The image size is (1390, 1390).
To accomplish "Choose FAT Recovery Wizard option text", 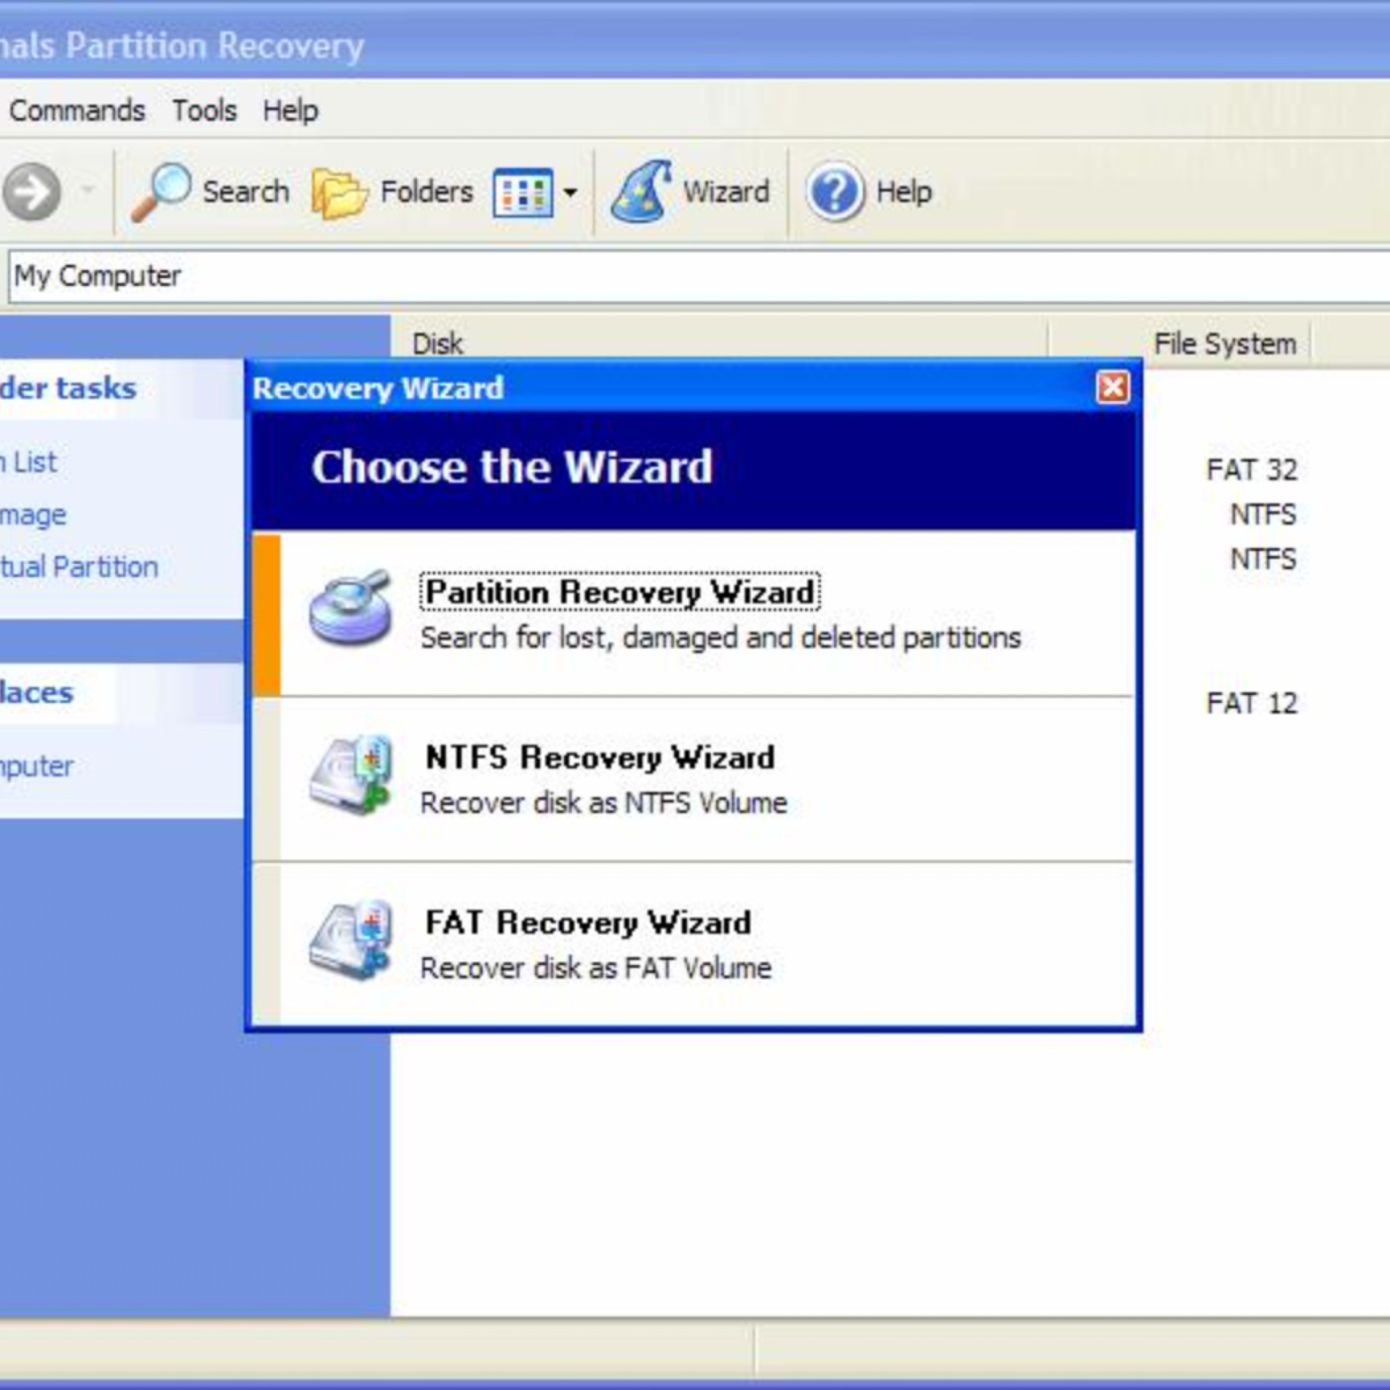I will 588,922.
